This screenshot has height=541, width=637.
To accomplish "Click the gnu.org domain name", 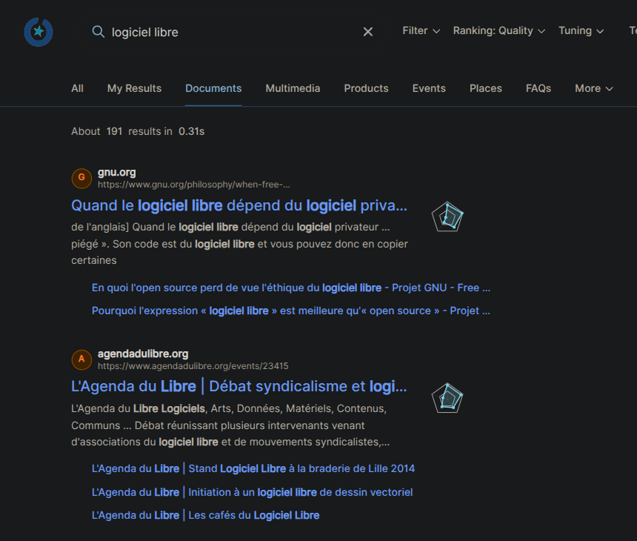I will tap(116, 173).
